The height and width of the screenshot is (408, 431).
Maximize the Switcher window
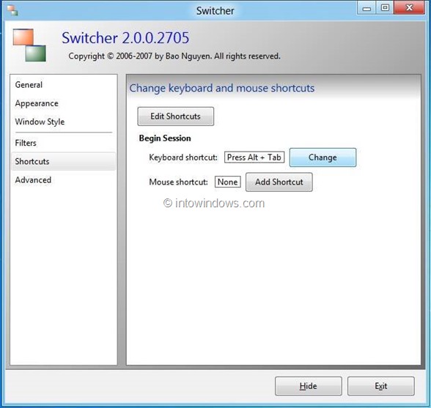pyautogui.click(x=385, y=8)
